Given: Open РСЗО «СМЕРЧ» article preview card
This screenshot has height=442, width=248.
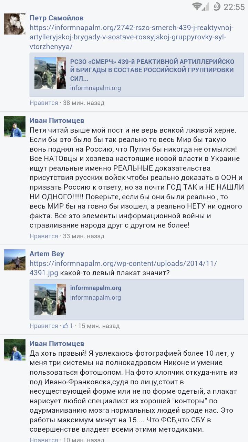Looking at the screenshot, I should coord(137,75).
